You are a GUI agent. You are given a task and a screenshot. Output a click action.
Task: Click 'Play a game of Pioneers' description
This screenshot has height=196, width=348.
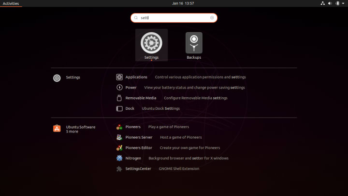[x=169, y=127]
